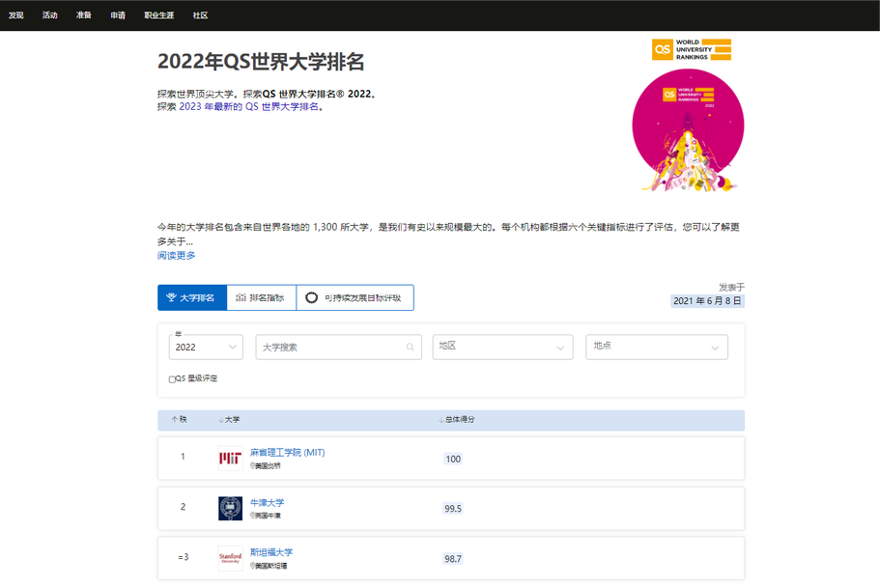Click the Oxford crest logo in row 2
The image size is (880, 586).
[x=230, y=508]
